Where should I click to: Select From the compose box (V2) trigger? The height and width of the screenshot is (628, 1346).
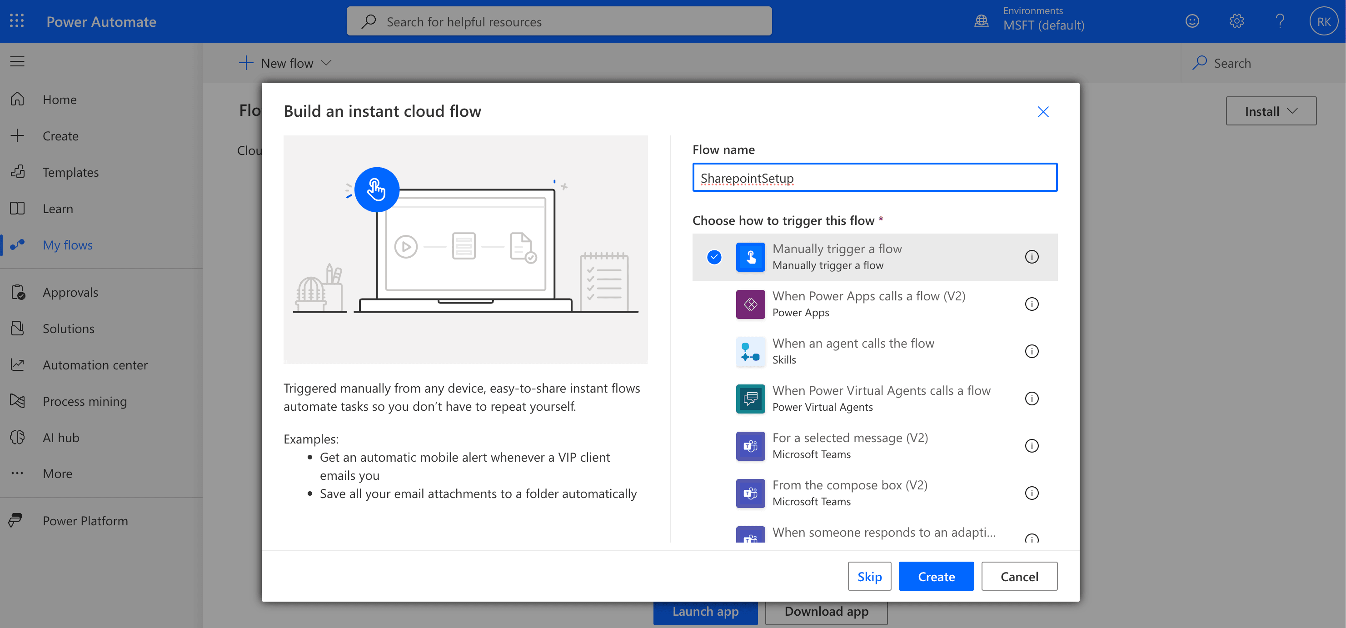875,493
